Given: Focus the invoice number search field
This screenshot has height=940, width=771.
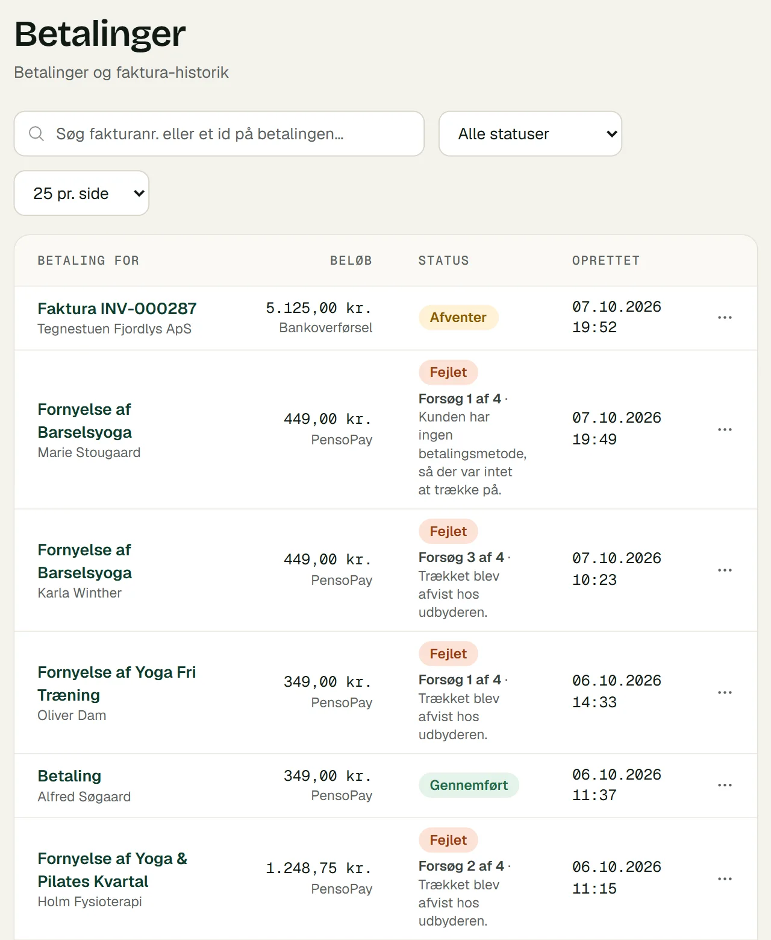Looking at the screenshot, I should pos(219,134).
